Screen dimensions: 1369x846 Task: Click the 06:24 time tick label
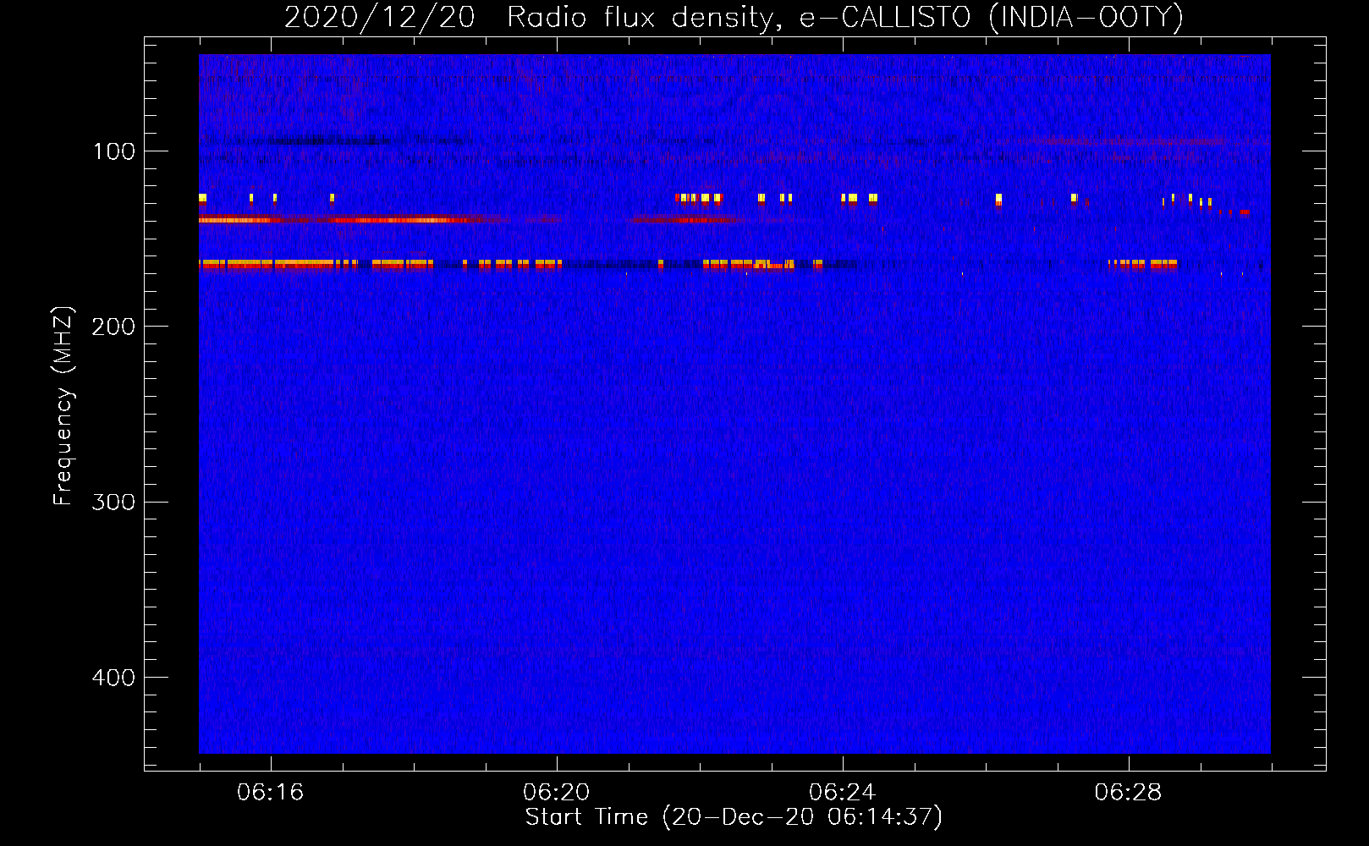[842, 793]
